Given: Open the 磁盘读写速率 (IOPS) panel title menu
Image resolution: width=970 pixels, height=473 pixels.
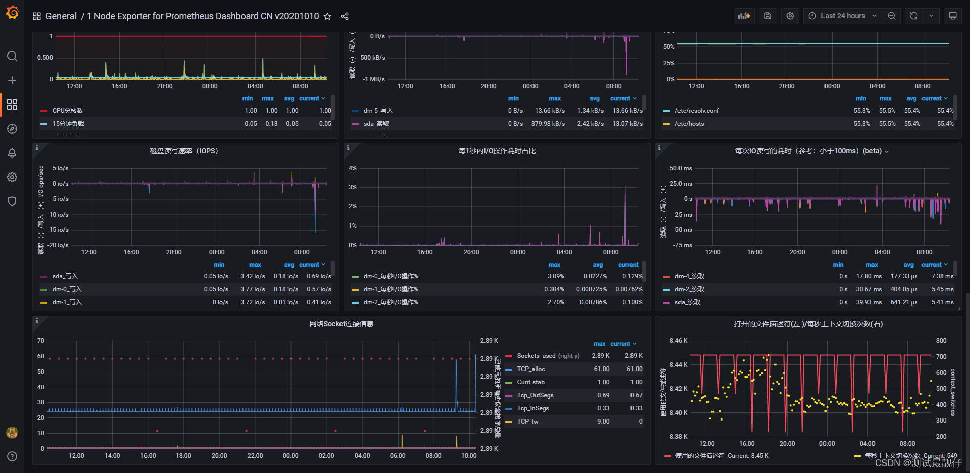Looking at the screenshot, I should [x=184, y=151].
